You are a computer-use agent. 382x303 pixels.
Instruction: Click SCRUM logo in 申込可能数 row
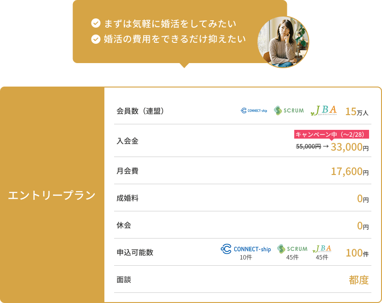(x=292, y=249)
